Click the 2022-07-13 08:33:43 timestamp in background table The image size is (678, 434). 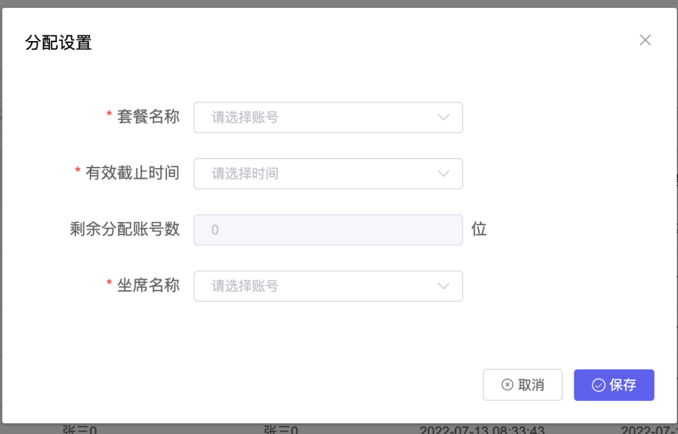[x=482, y=430]
